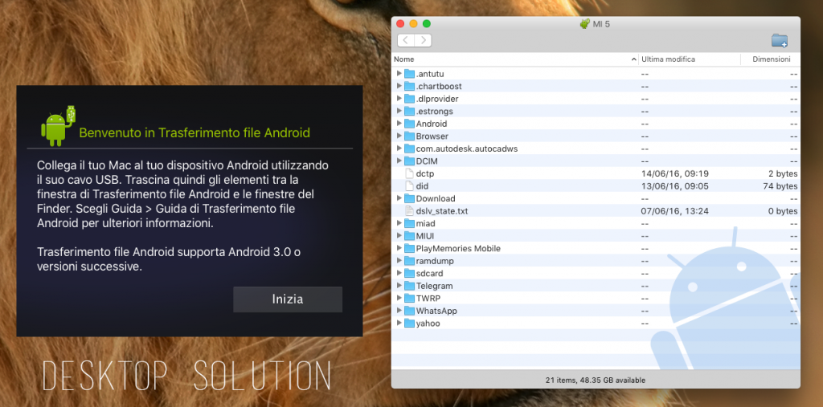The height and width of the screenshot is (407, 823).
Task: Expand the MIUI folder disclosure triangle
Action: [x=399, y=236]
